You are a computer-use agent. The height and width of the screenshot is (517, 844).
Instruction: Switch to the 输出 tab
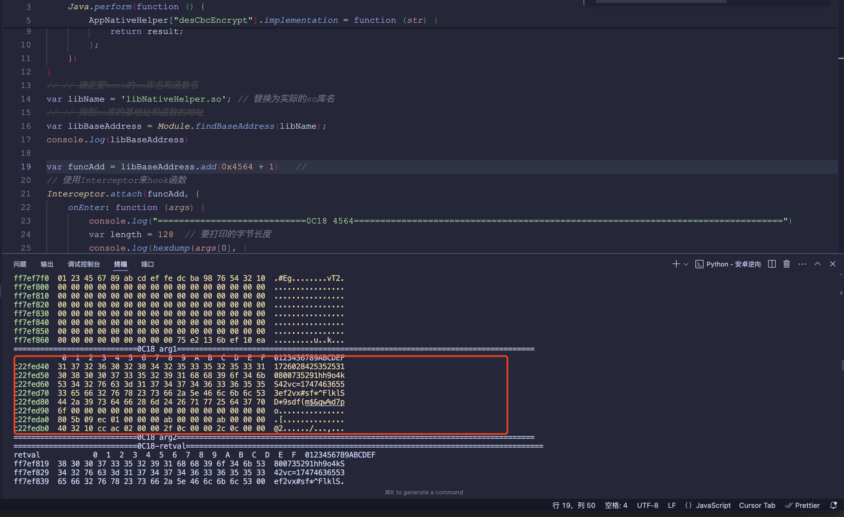coord(47,264)
